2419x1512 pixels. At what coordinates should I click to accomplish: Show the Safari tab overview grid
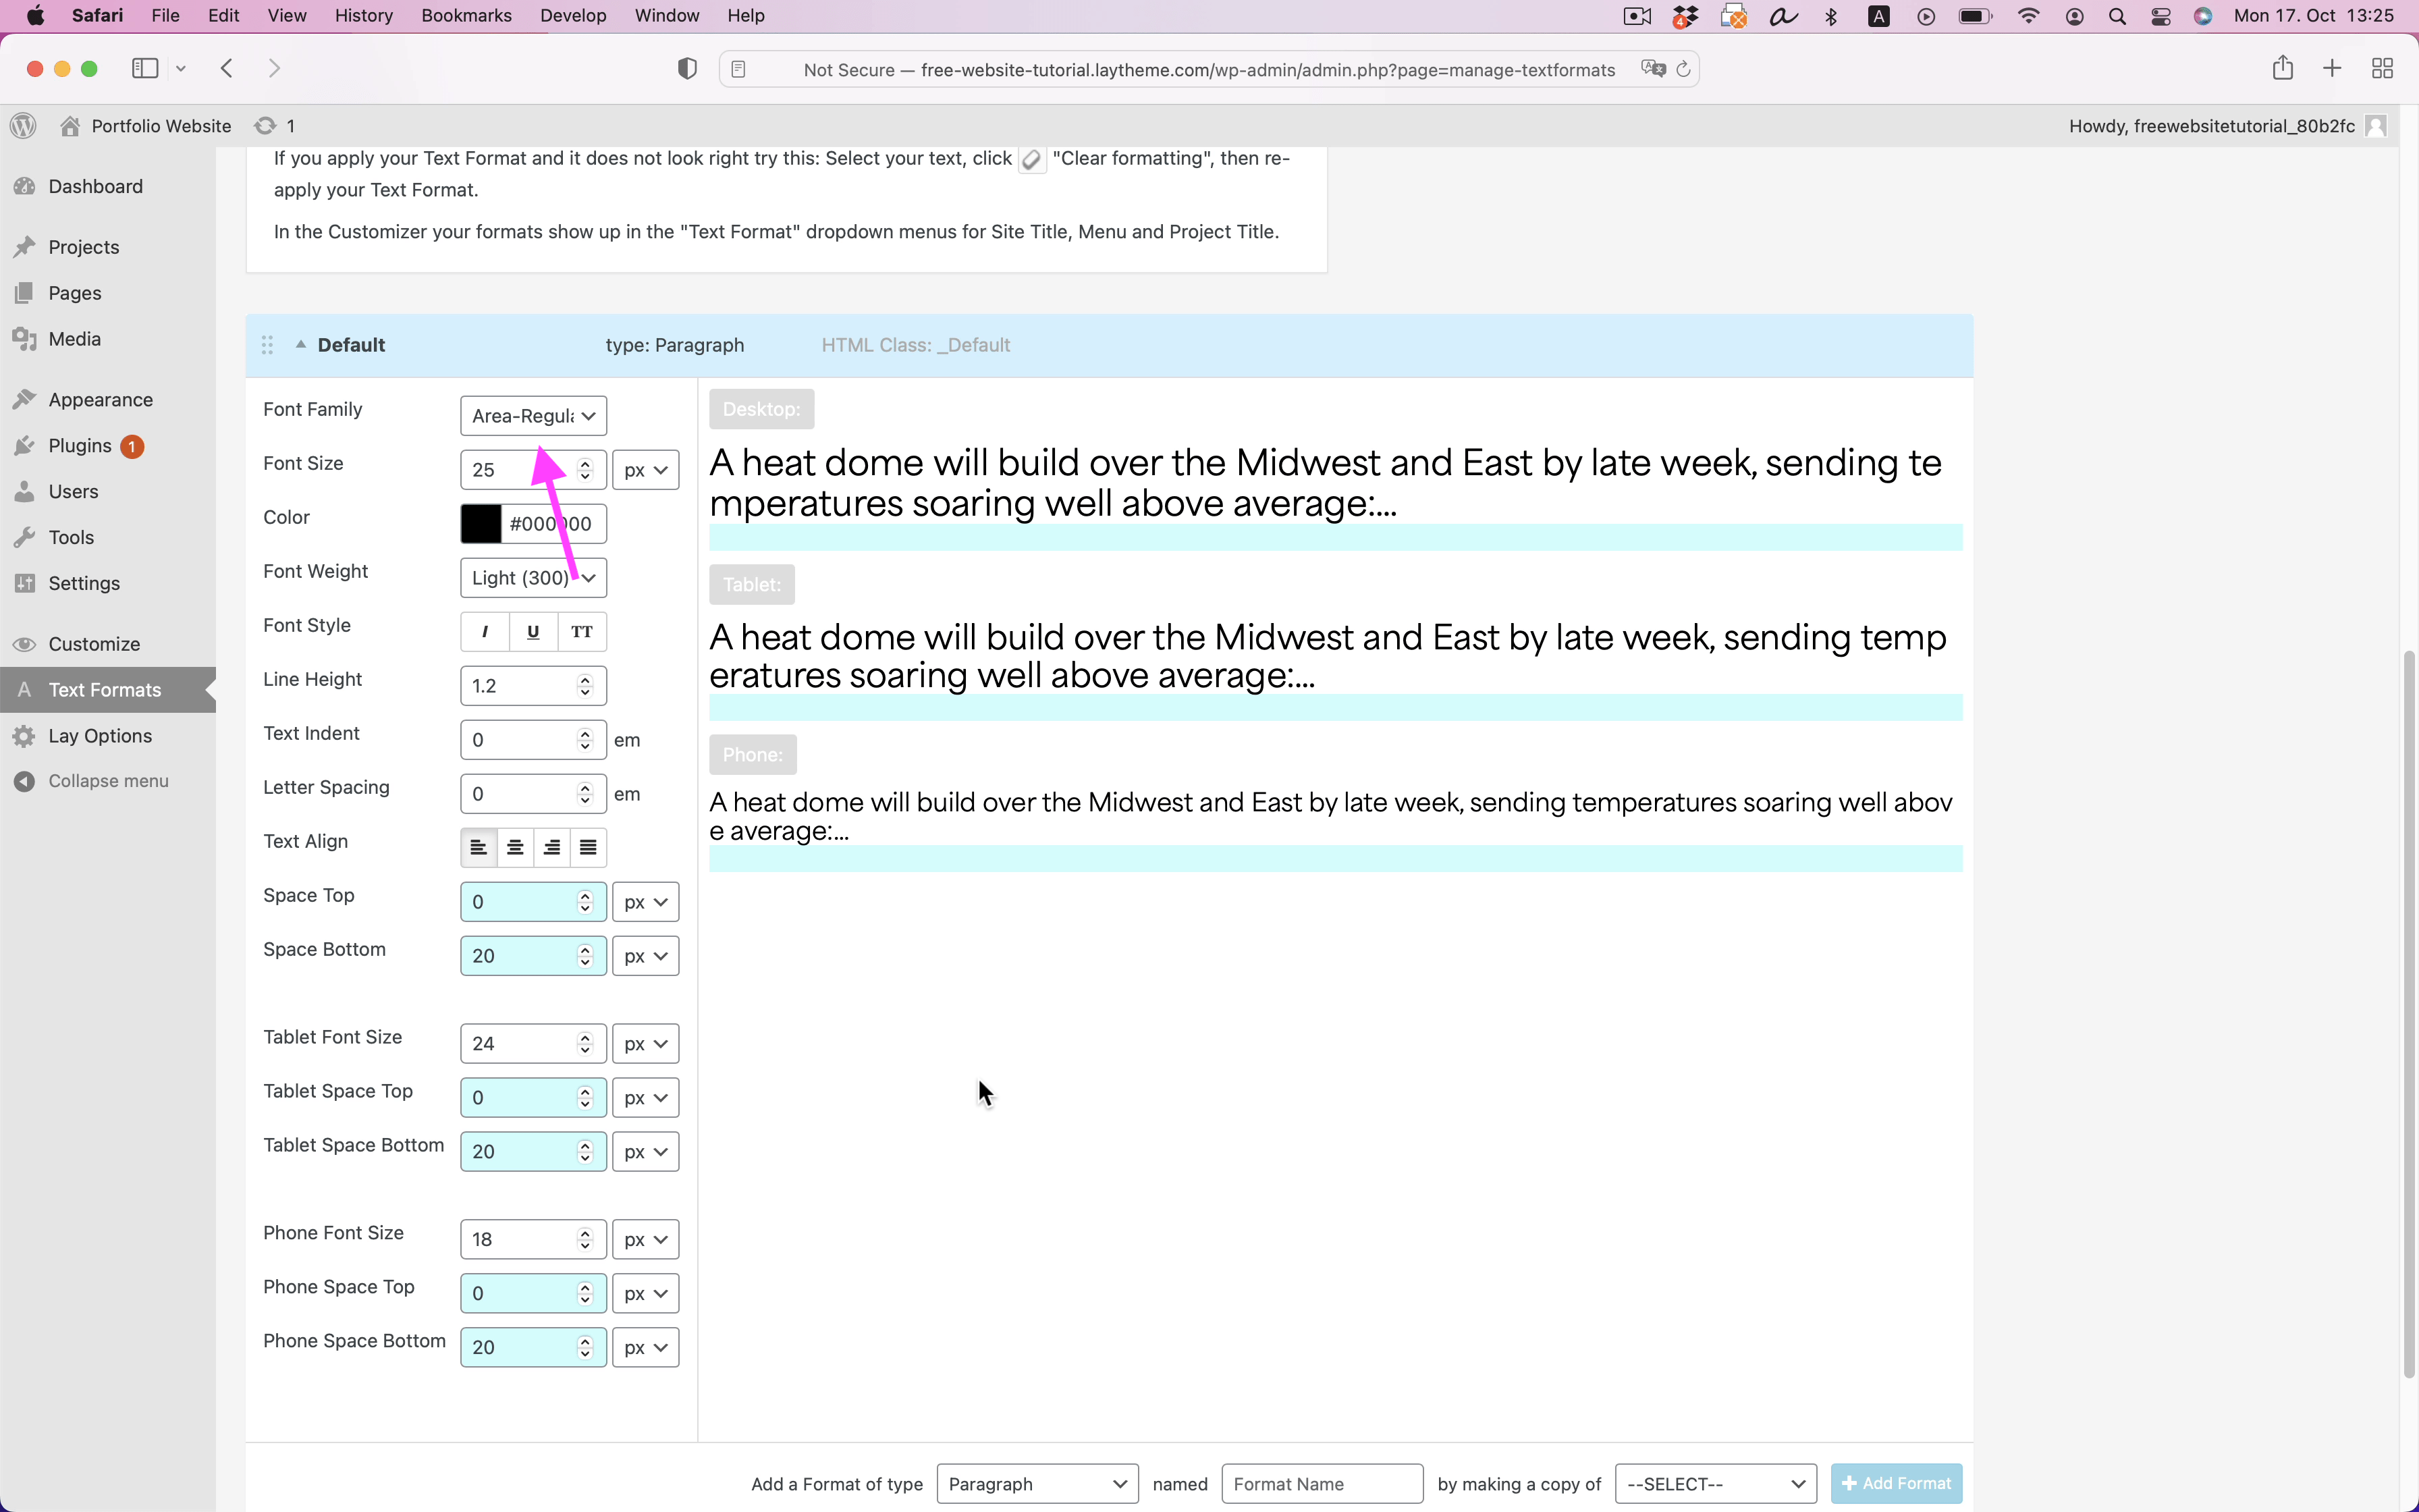pyautogui.click(x=2382, y=68)
